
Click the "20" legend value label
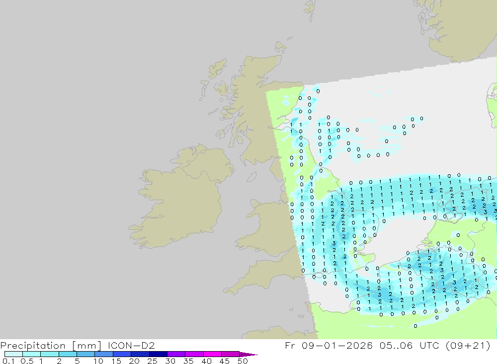(x=134, y=361)
